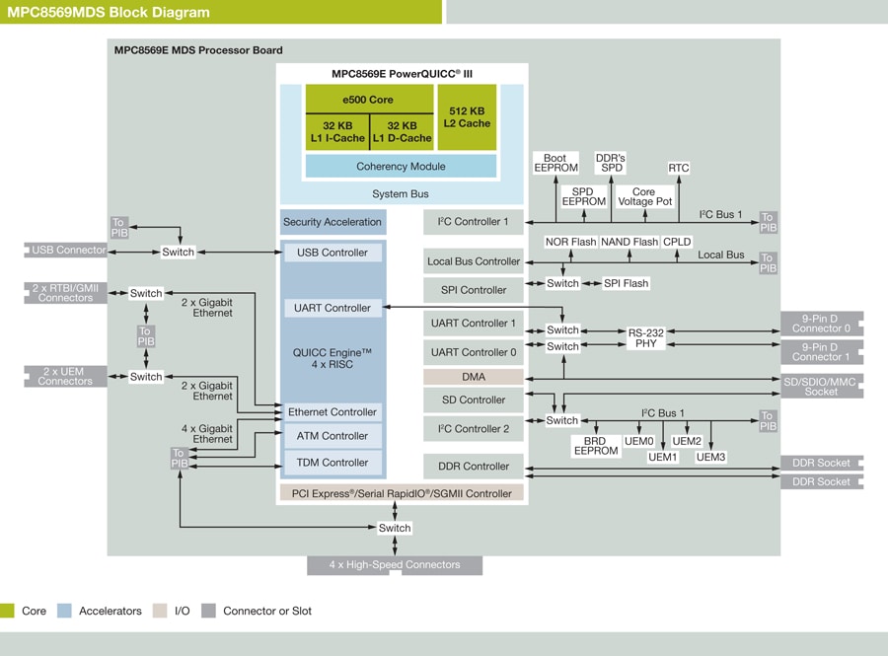The image size is (888, 656).
Task: Select the ATM Controller block
Action: tap(333, 435)
